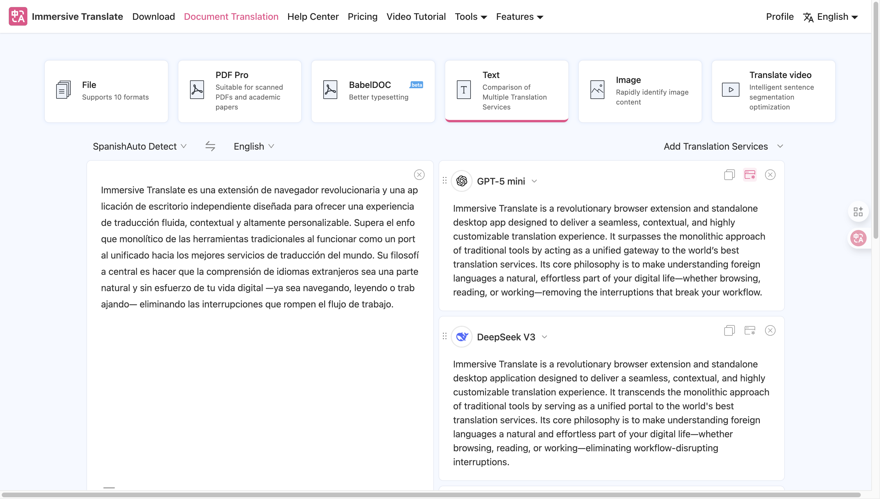Clear the source text with X icon
The image size is (880, 499).
(419, 175)
